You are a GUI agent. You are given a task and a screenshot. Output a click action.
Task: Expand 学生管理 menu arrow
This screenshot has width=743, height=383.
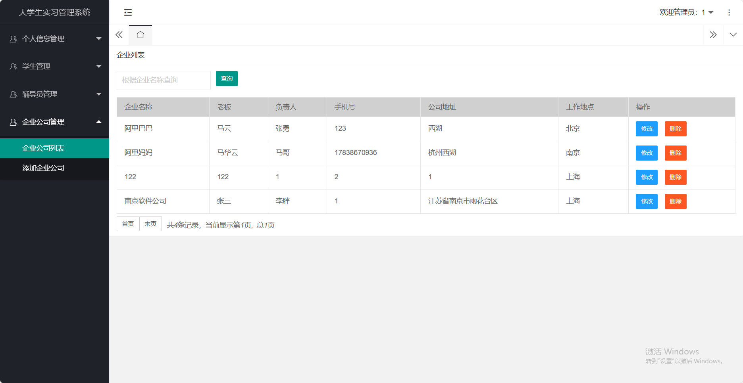tap(99, 66)
